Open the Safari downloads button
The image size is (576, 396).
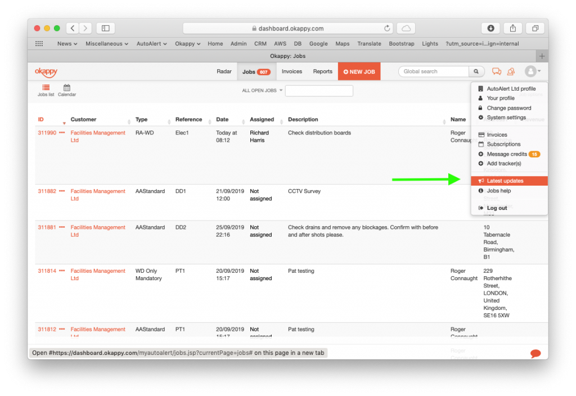click(x=490, y=28)
